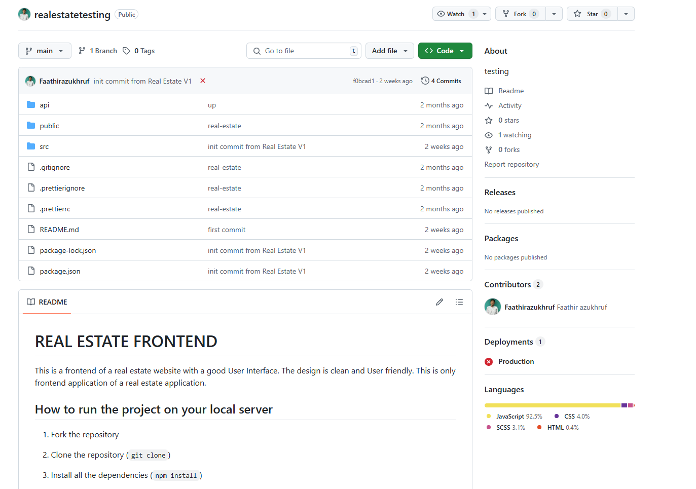Click the book icon beside Readme
696x489 pixels.
(489, 91)
